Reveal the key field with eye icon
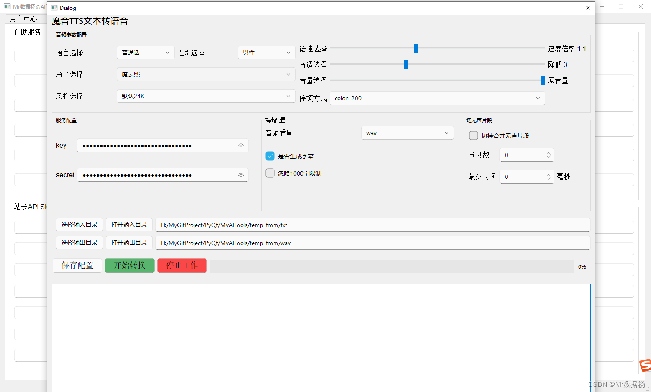 pos(241,146)
